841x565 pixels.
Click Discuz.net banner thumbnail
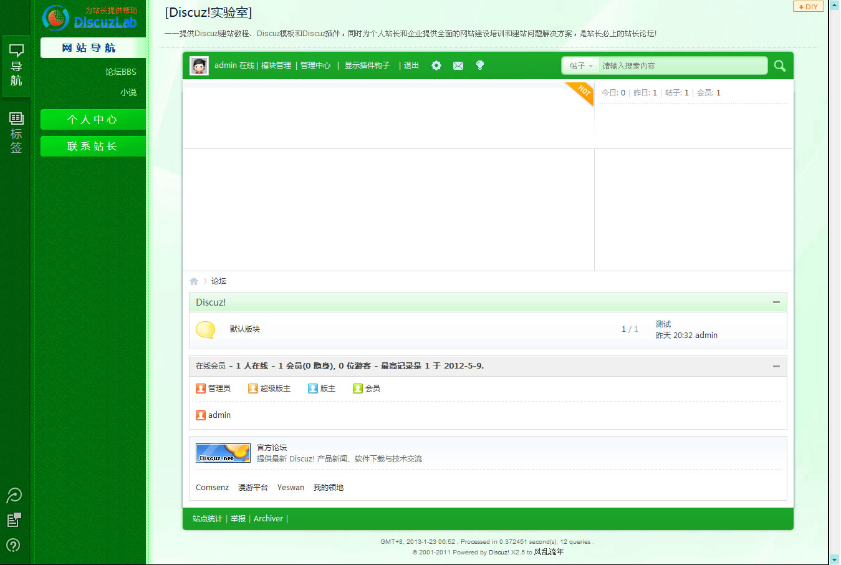pyautogui.click(x=223, y=453)
